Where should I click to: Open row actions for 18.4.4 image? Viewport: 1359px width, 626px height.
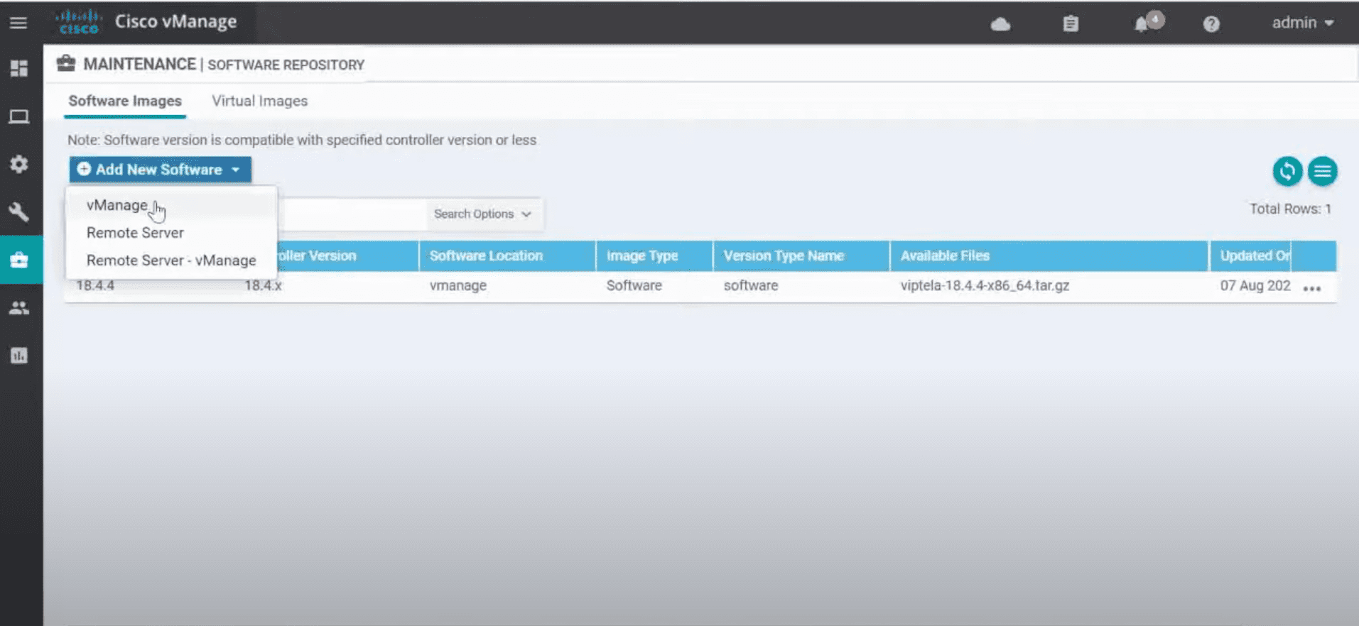1312,288
